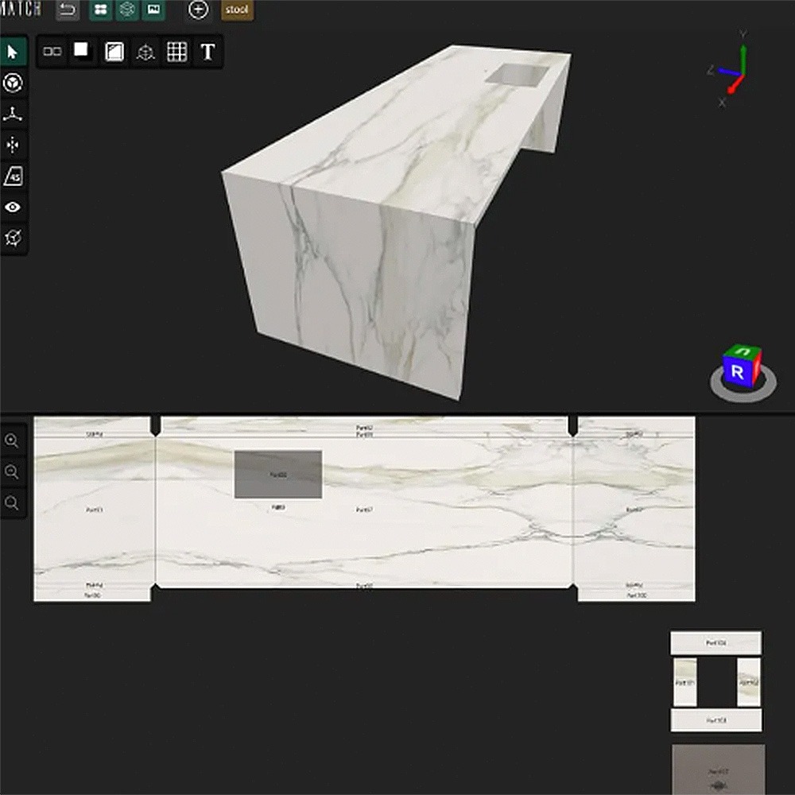Click the mirror flip arrows tool
795x795 pixels.
[x=14, y=145]
